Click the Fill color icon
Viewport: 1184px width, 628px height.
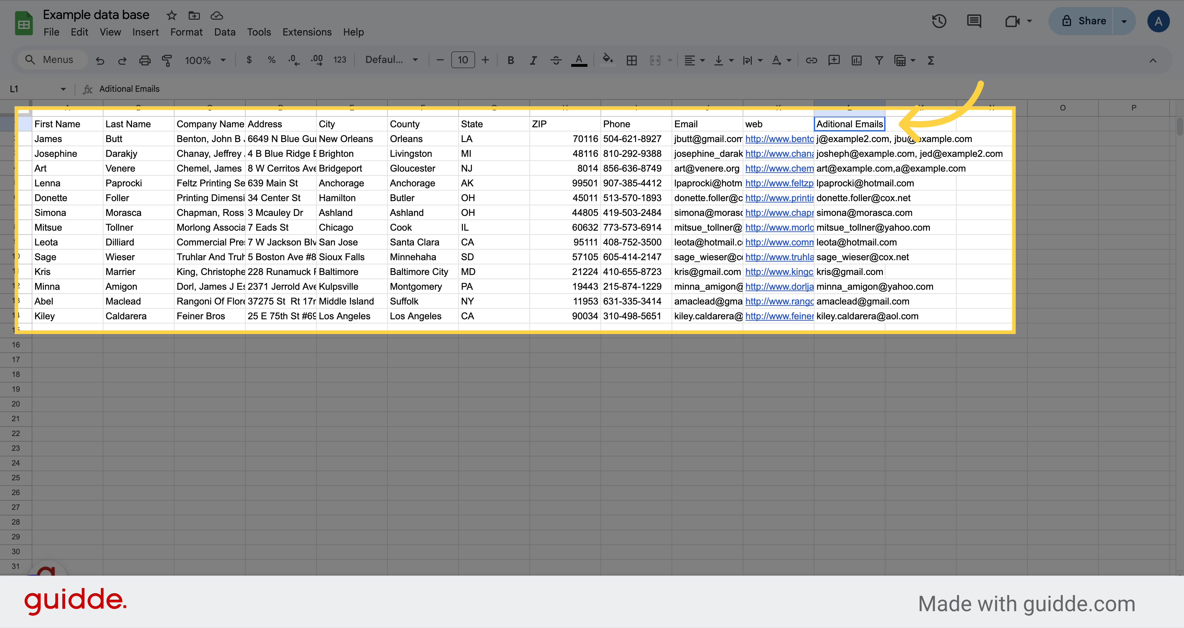click(607, 60)
